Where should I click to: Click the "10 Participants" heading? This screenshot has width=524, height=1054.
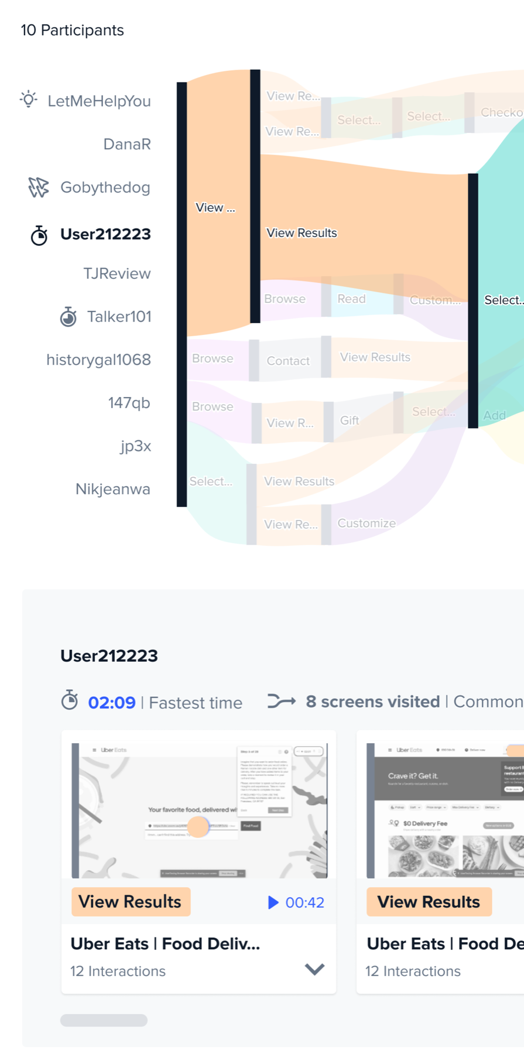point(73,30)
